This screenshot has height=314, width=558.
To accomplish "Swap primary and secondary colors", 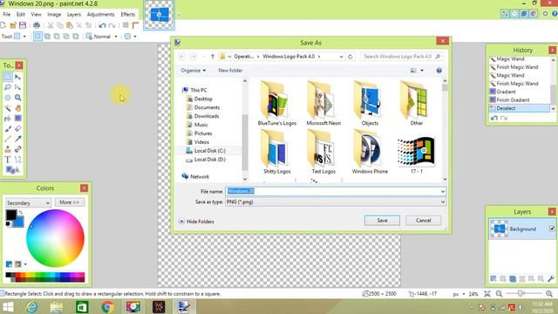I will coord(21,213).
